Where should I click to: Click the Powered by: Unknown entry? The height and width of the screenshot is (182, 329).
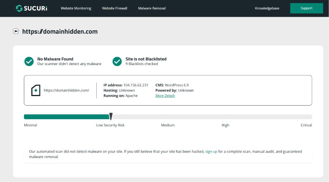pyautogui.click(x=174, y=90)
